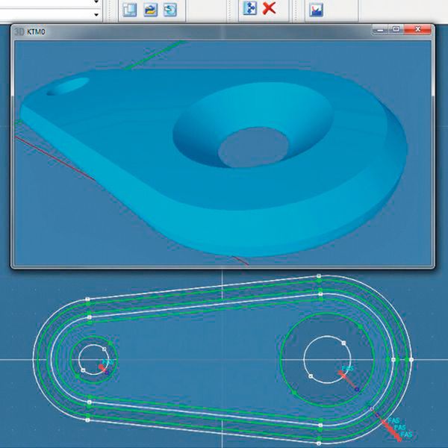Screen dimensions: 448x448
Task: Open the chart graph icon
Action: tap(316, 10)
